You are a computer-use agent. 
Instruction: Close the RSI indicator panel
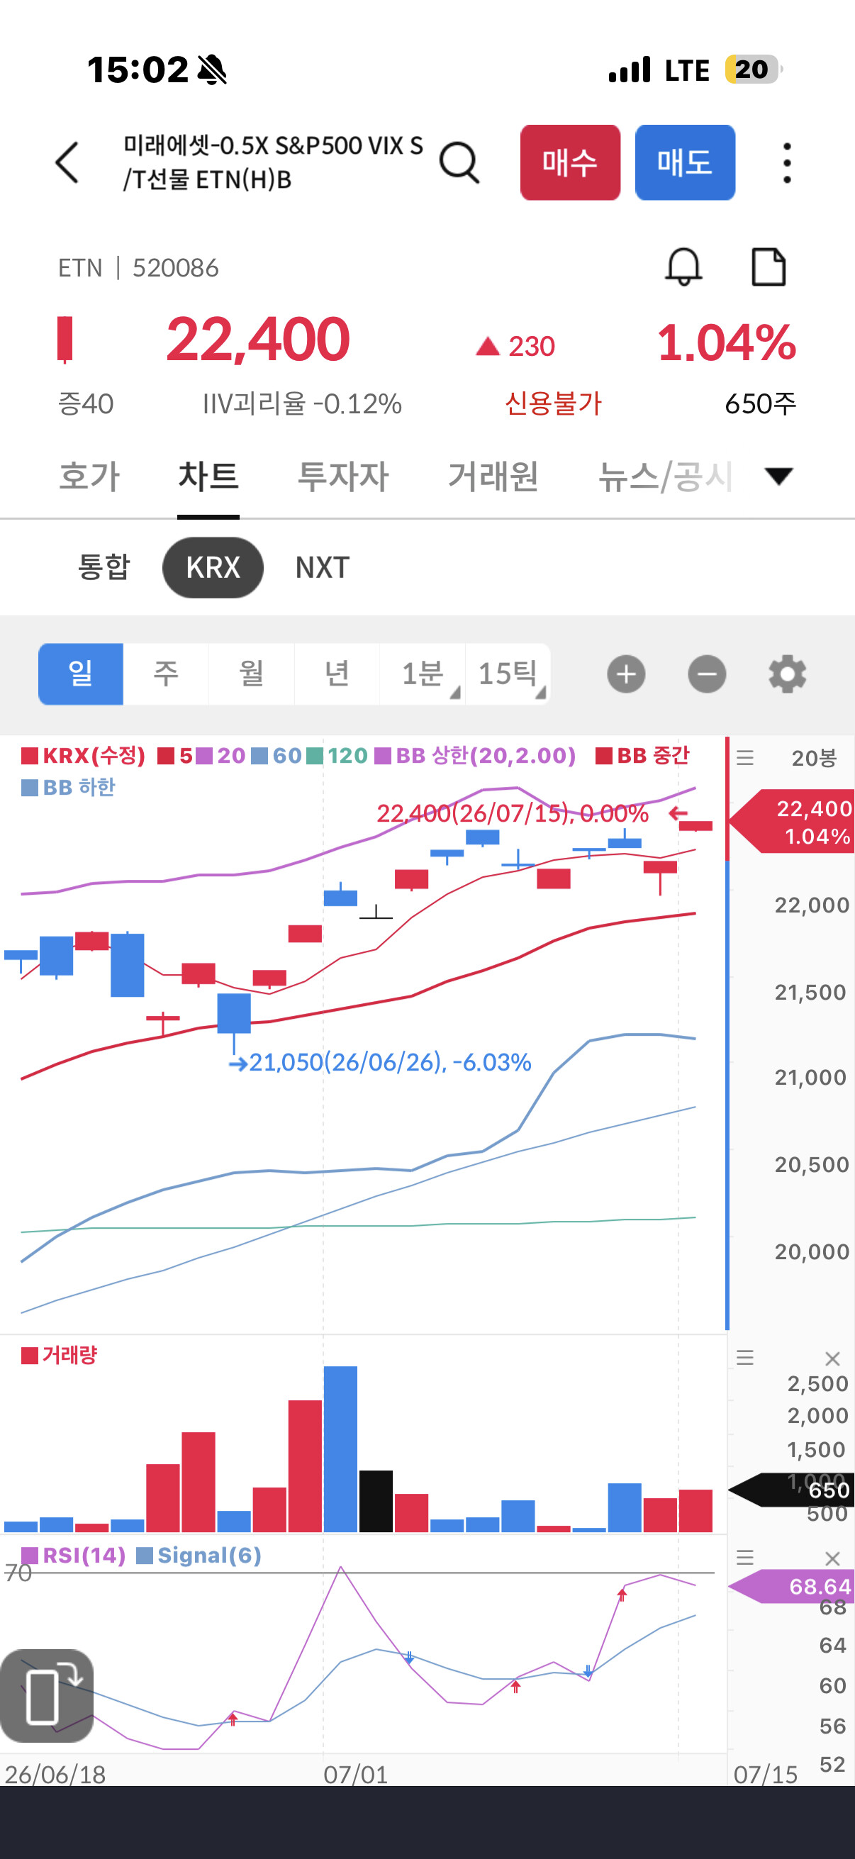(x=832, y=1558)
